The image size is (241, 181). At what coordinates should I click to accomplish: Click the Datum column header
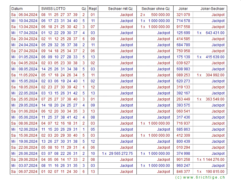tap(17, 9)
